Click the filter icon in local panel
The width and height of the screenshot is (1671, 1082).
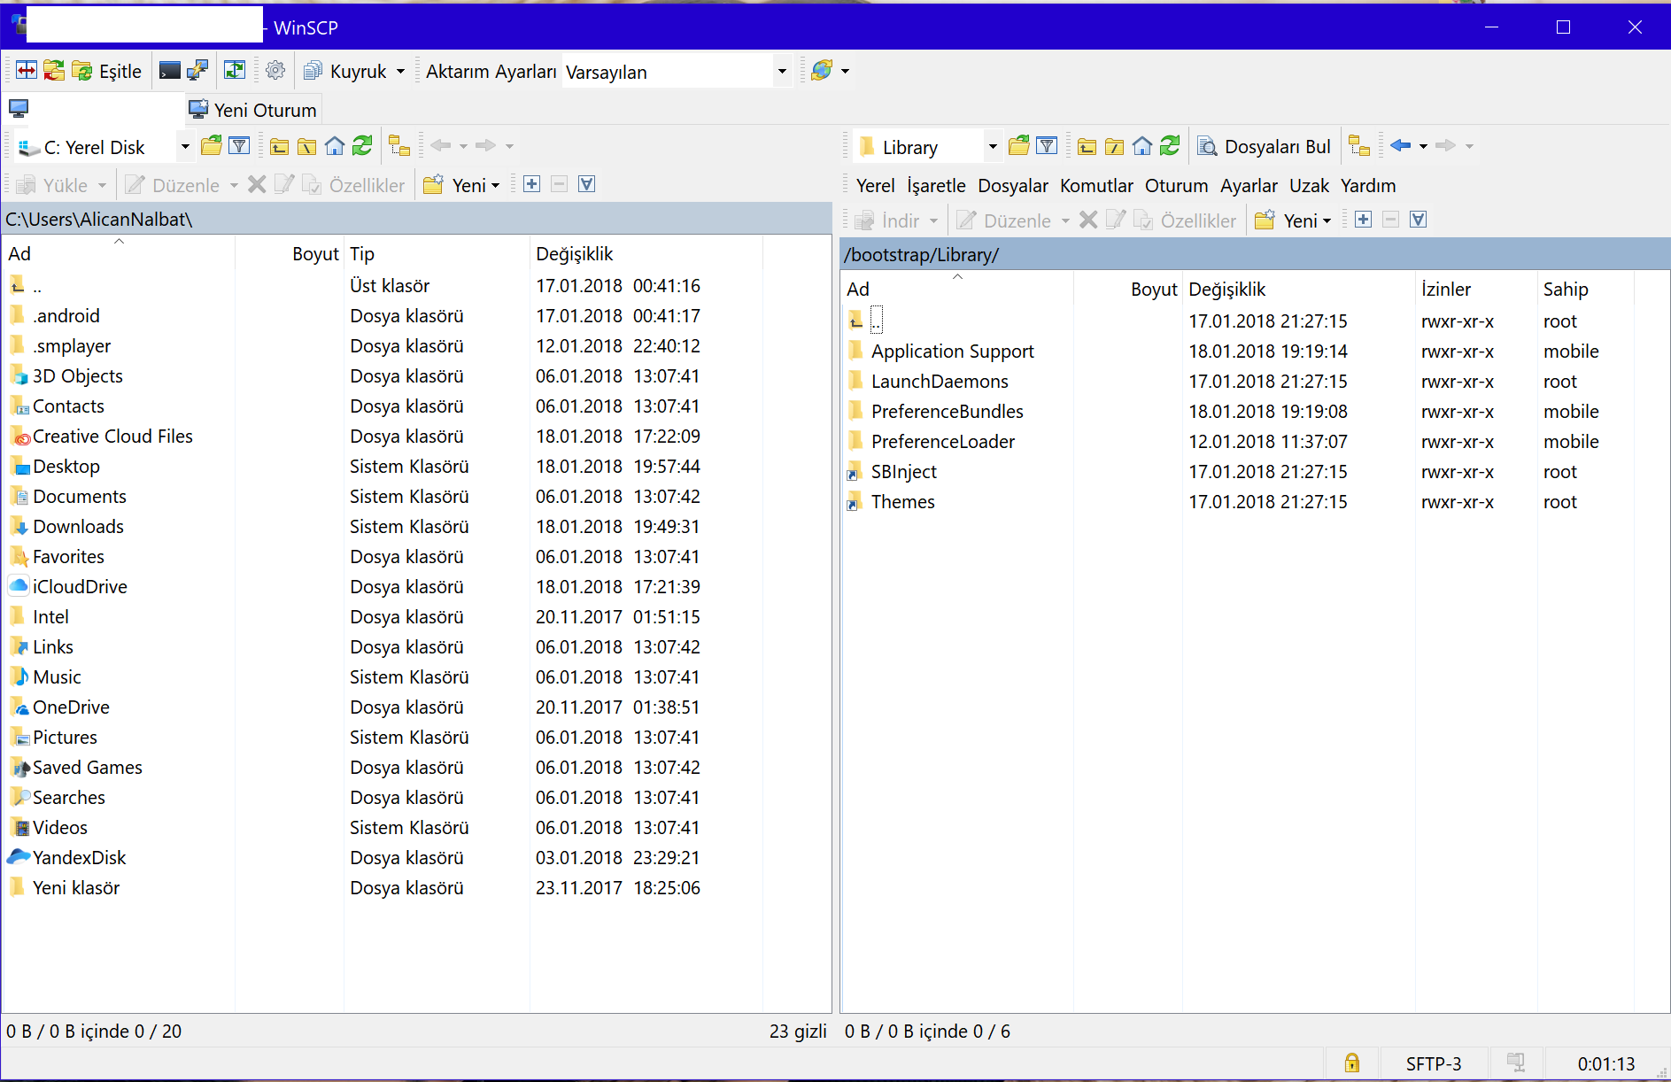[x=239, y=146]
